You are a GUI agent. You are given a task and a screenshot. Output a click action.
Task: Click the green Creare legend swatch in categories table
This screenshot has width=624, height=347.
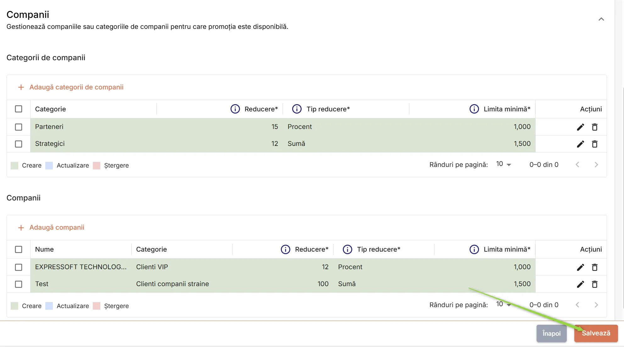(x=14, y=166)
